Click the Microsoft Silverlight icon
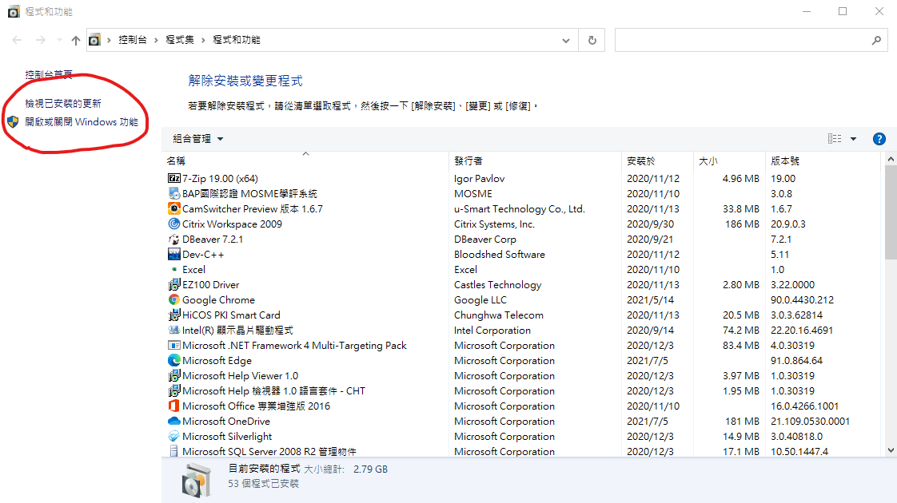 (x=174, y=436)
